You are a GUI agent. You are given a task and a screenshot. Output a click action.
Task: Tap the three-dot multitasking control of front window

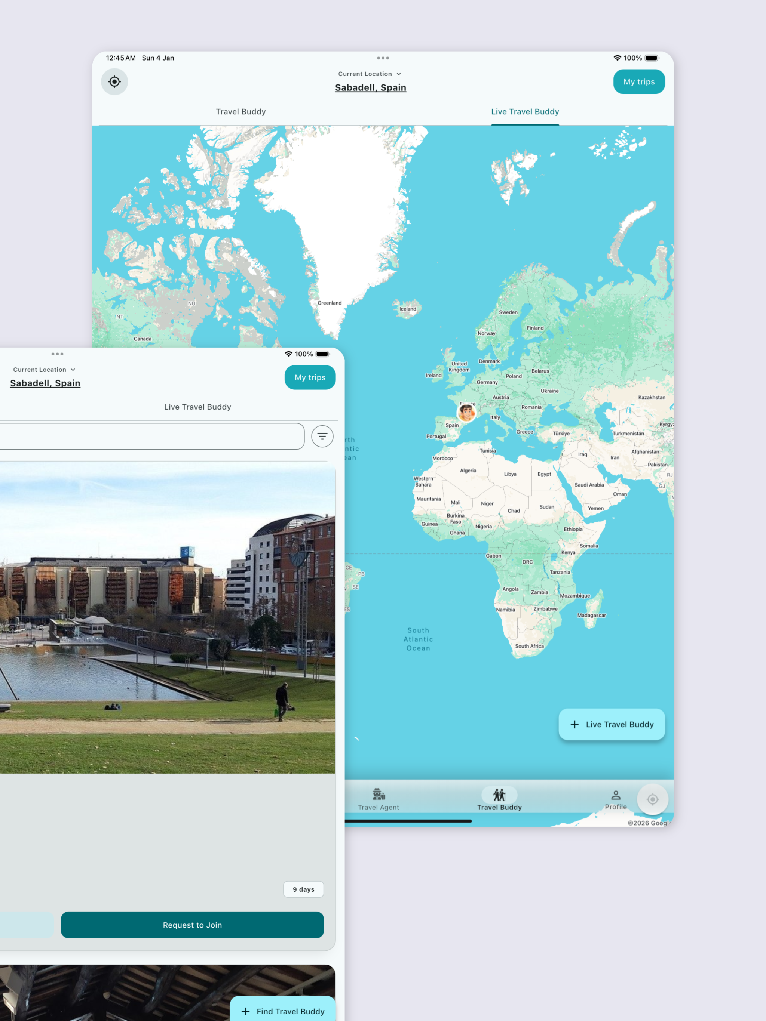[57, 354]
